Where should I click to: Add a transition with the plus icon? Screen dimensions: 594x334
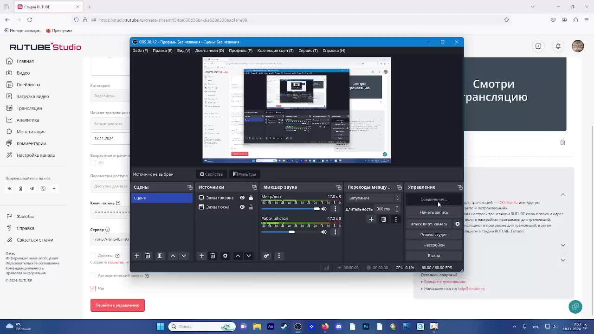[x=371, y=219]
